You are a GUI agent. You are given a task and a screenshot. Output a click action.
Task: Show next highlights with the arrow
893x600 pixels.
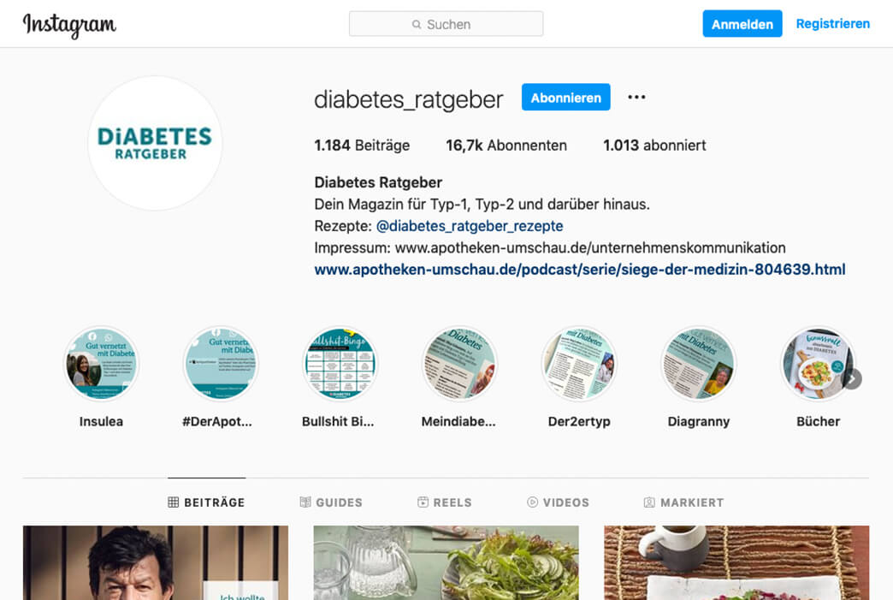tap(851, 379)
